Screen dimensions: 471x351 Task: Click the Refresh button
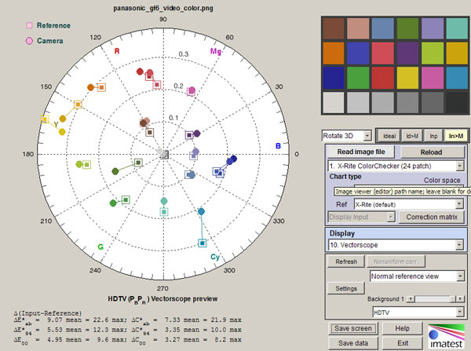(x=346, y=261)
